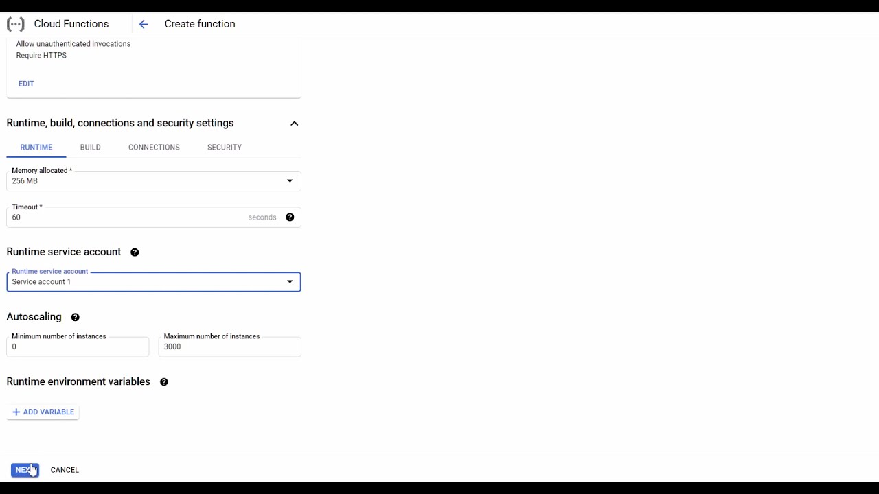The height and width of the screenshot is (494, 879).
Task: Show help for Autoscaling
Action: point(76,318)
